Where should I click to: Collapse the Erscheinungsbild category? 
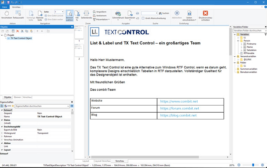tap(2, 127)
